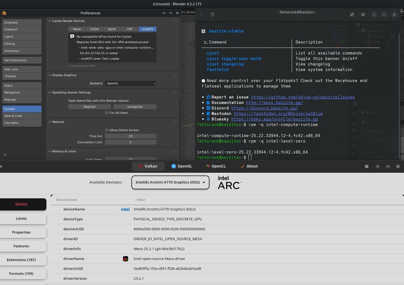
Task: Click the Register button
Action: click(x=90, y=107)
